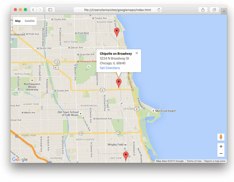Viewport: 234px width, 182px height.
Task: Click the RAVENSWOOD neighborhood label
Action: [89, 106]
